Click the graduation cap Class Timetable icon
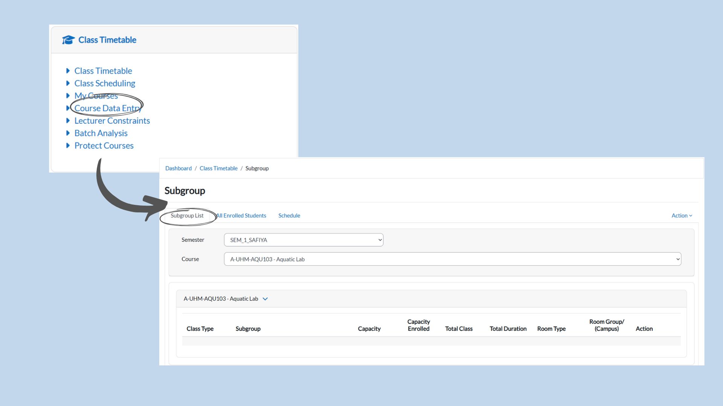The width and height of the screenshot is (723, 406). tap(68, 40)
